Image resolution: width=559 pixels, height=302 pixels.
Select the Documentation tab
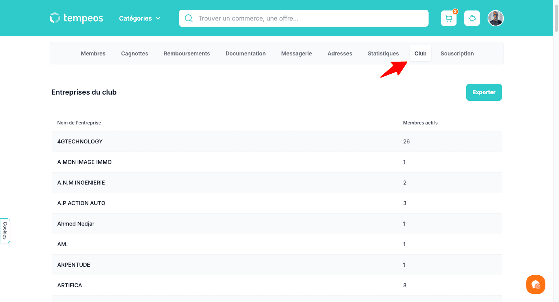245,53
